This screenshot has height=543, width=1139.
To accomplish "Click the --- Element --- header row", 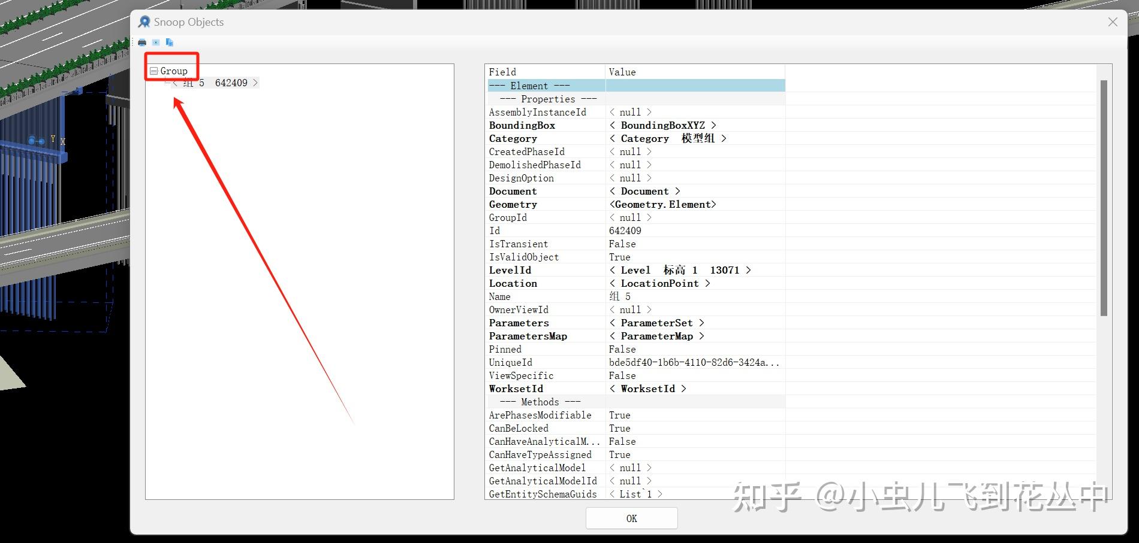I will [636, 86].
